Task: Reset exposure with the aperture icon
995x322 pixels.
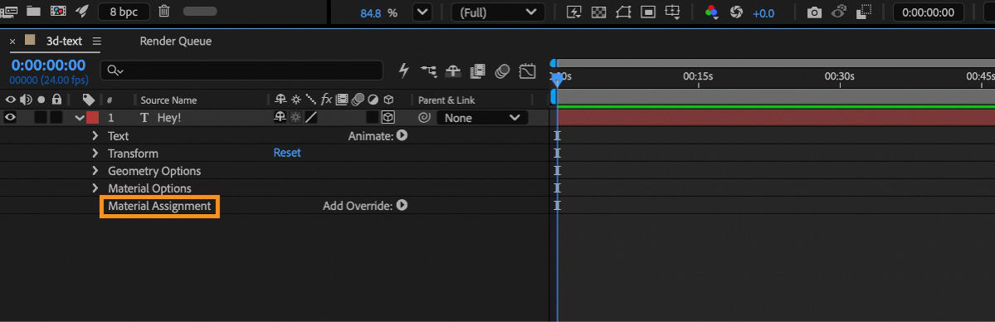Action: click(737, 12)
